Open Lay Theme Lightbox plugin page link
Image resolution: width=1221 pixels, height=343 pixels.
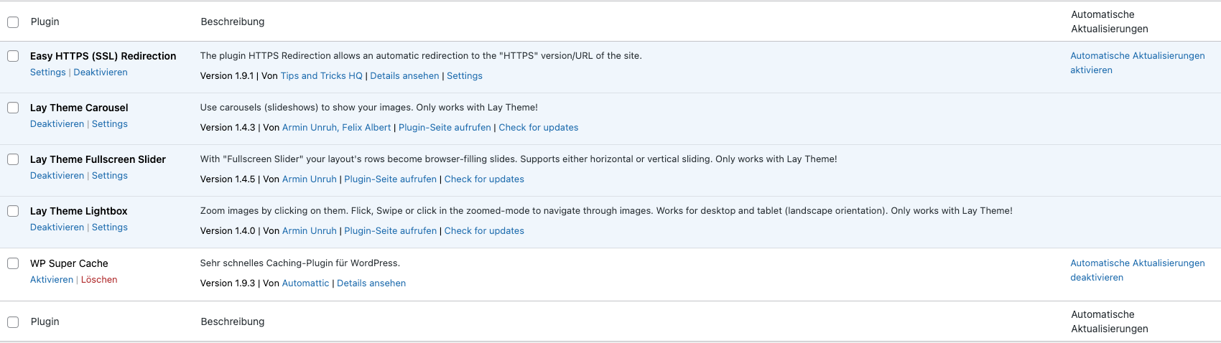[x=390, y=231]
